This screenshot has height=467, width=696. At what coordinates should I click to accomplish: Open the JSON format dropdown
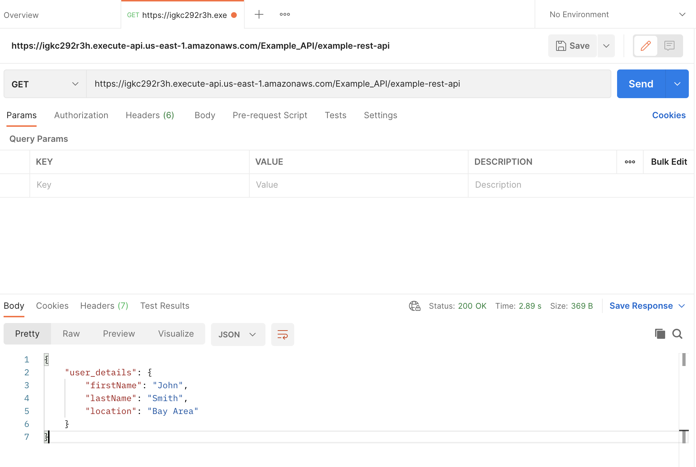(x=238, y=334)
